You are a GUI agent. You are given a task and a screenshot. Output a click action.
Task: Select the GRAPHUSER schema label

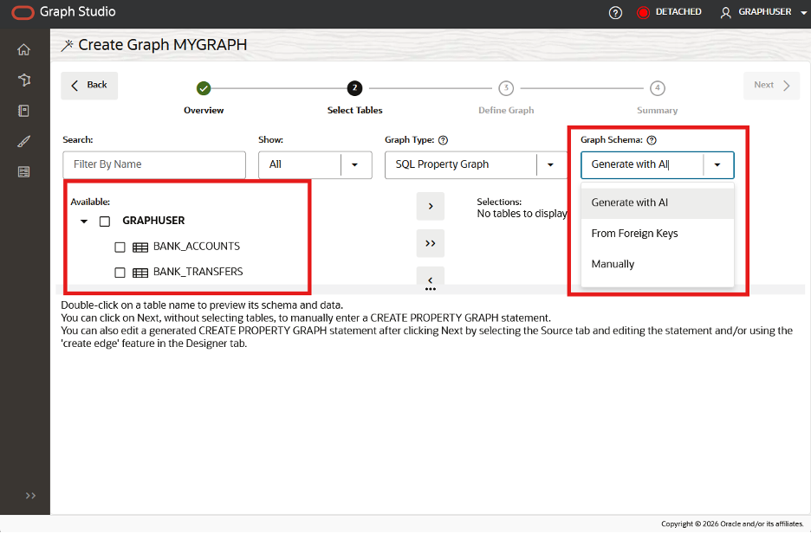coord(153,221)
